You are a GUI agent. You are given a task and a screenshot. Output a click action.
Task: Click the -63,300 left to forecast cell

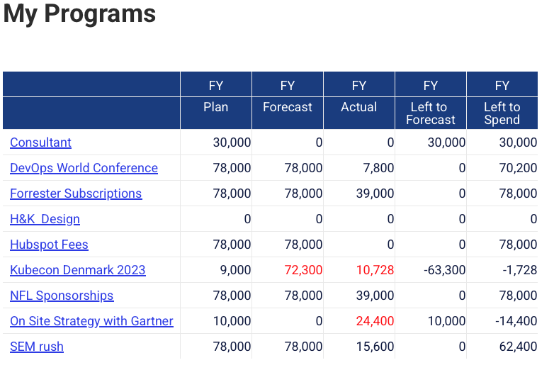444,270
